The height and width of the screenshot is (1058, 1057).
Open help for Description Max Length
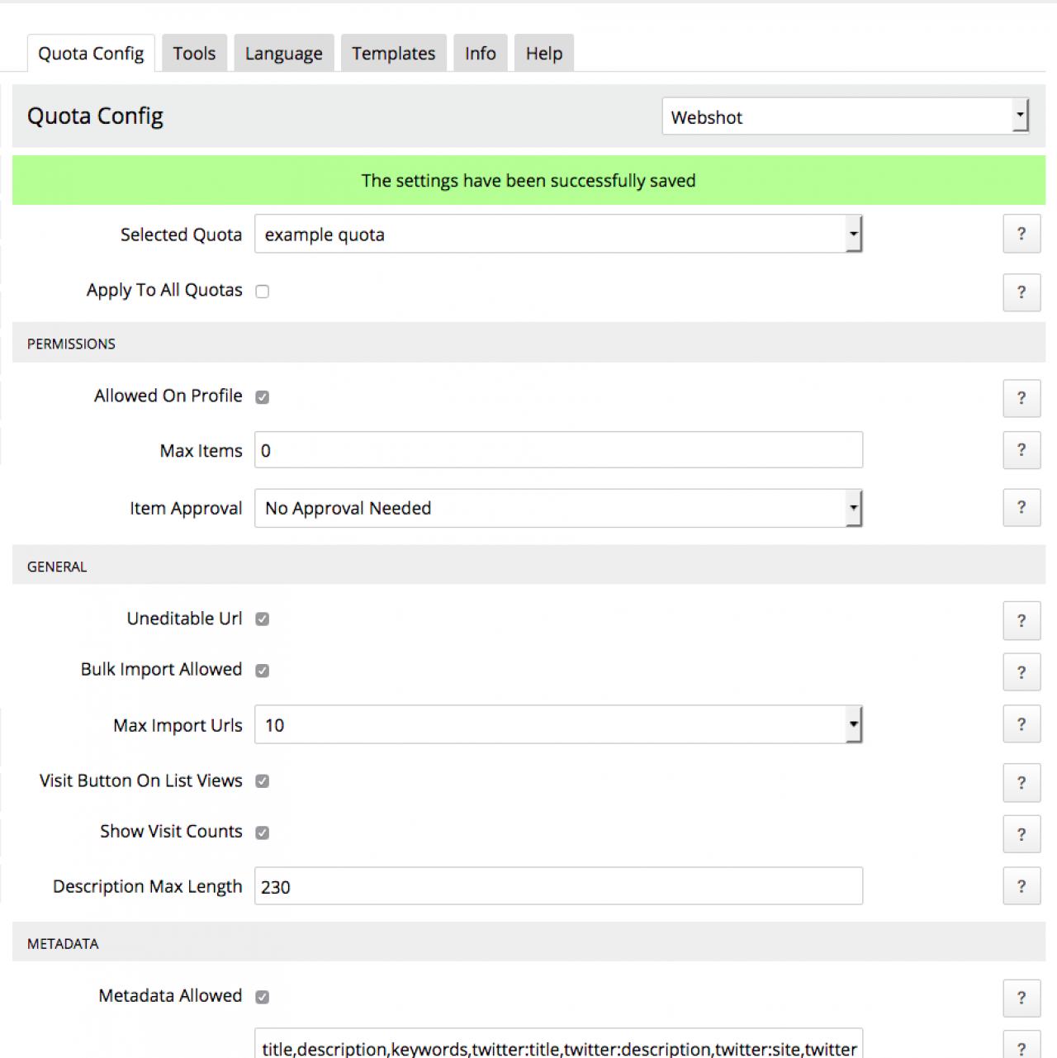coord(1021,886)
